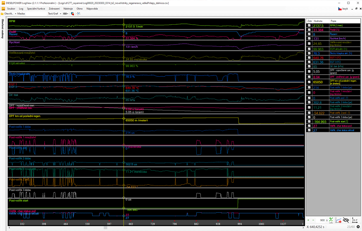The image size is (362, 231).
Task: Uncheck the Vstřikované množství channel checkbox
Action: [309, 44]
